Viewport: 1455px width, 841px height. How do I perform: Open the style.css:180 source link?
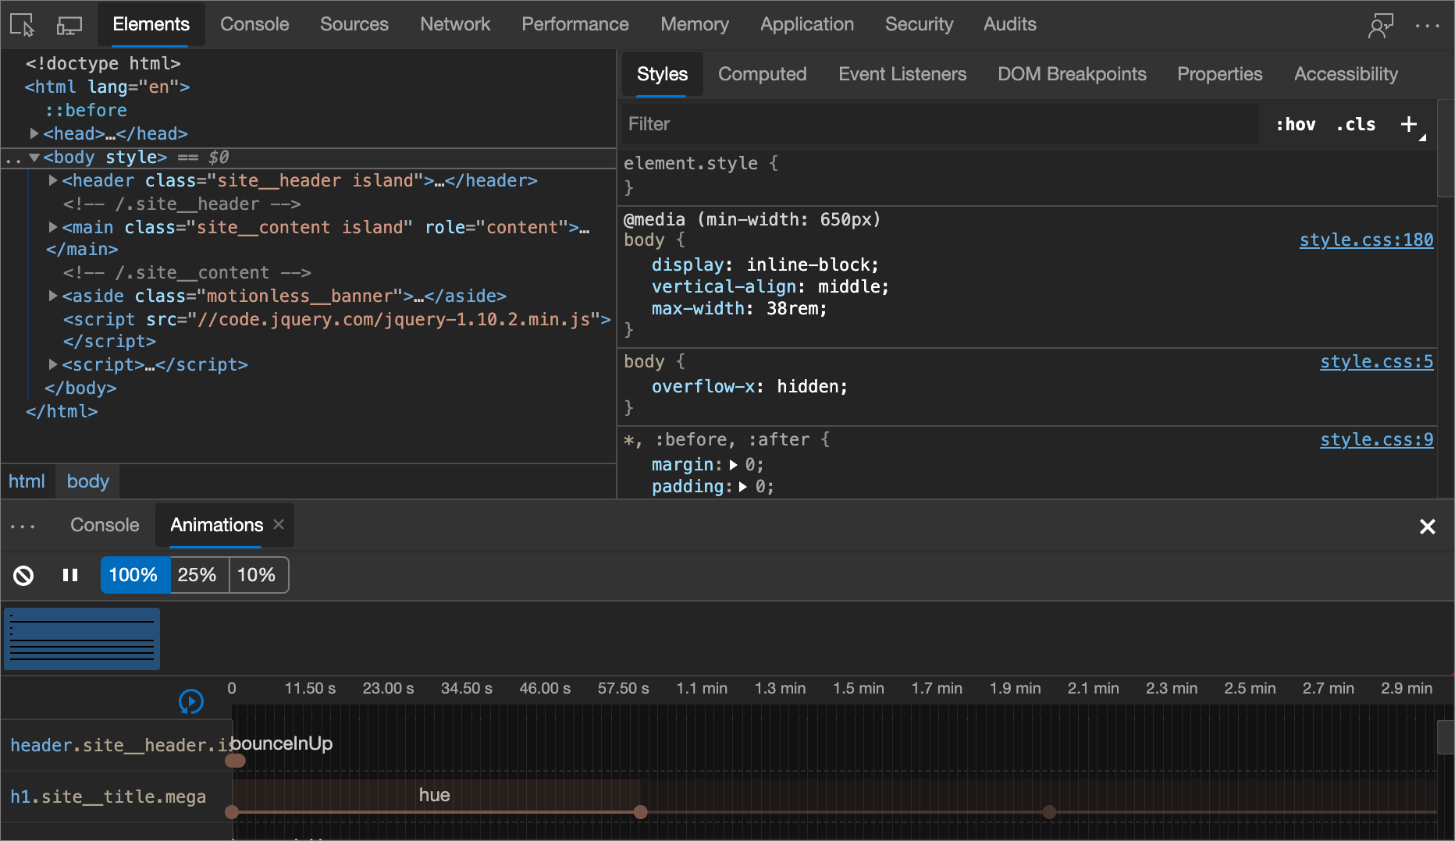click(1366, 240)
